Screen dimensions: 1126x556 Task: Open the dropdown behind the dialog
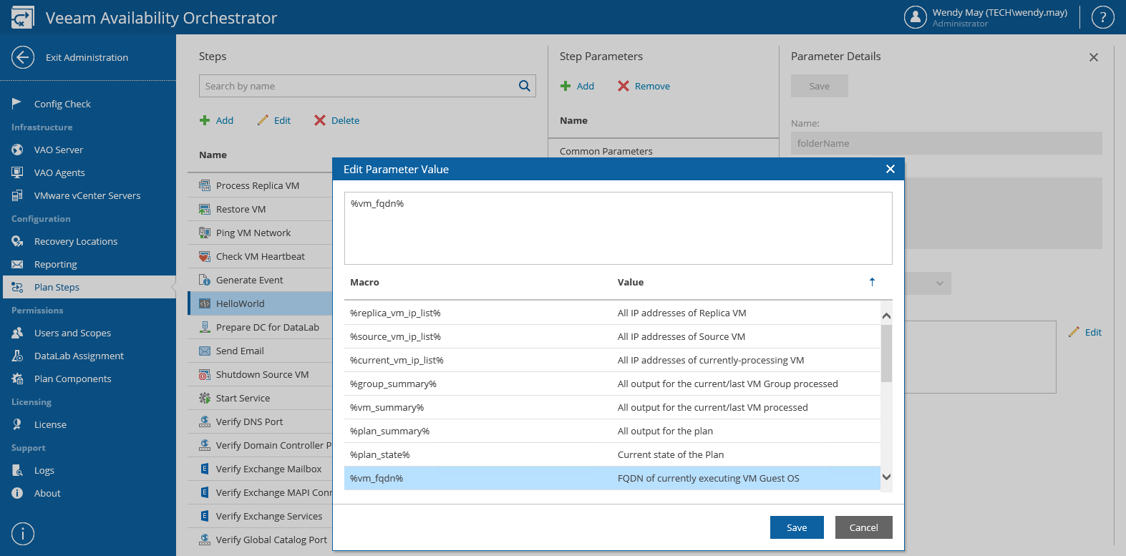(940, 283)
